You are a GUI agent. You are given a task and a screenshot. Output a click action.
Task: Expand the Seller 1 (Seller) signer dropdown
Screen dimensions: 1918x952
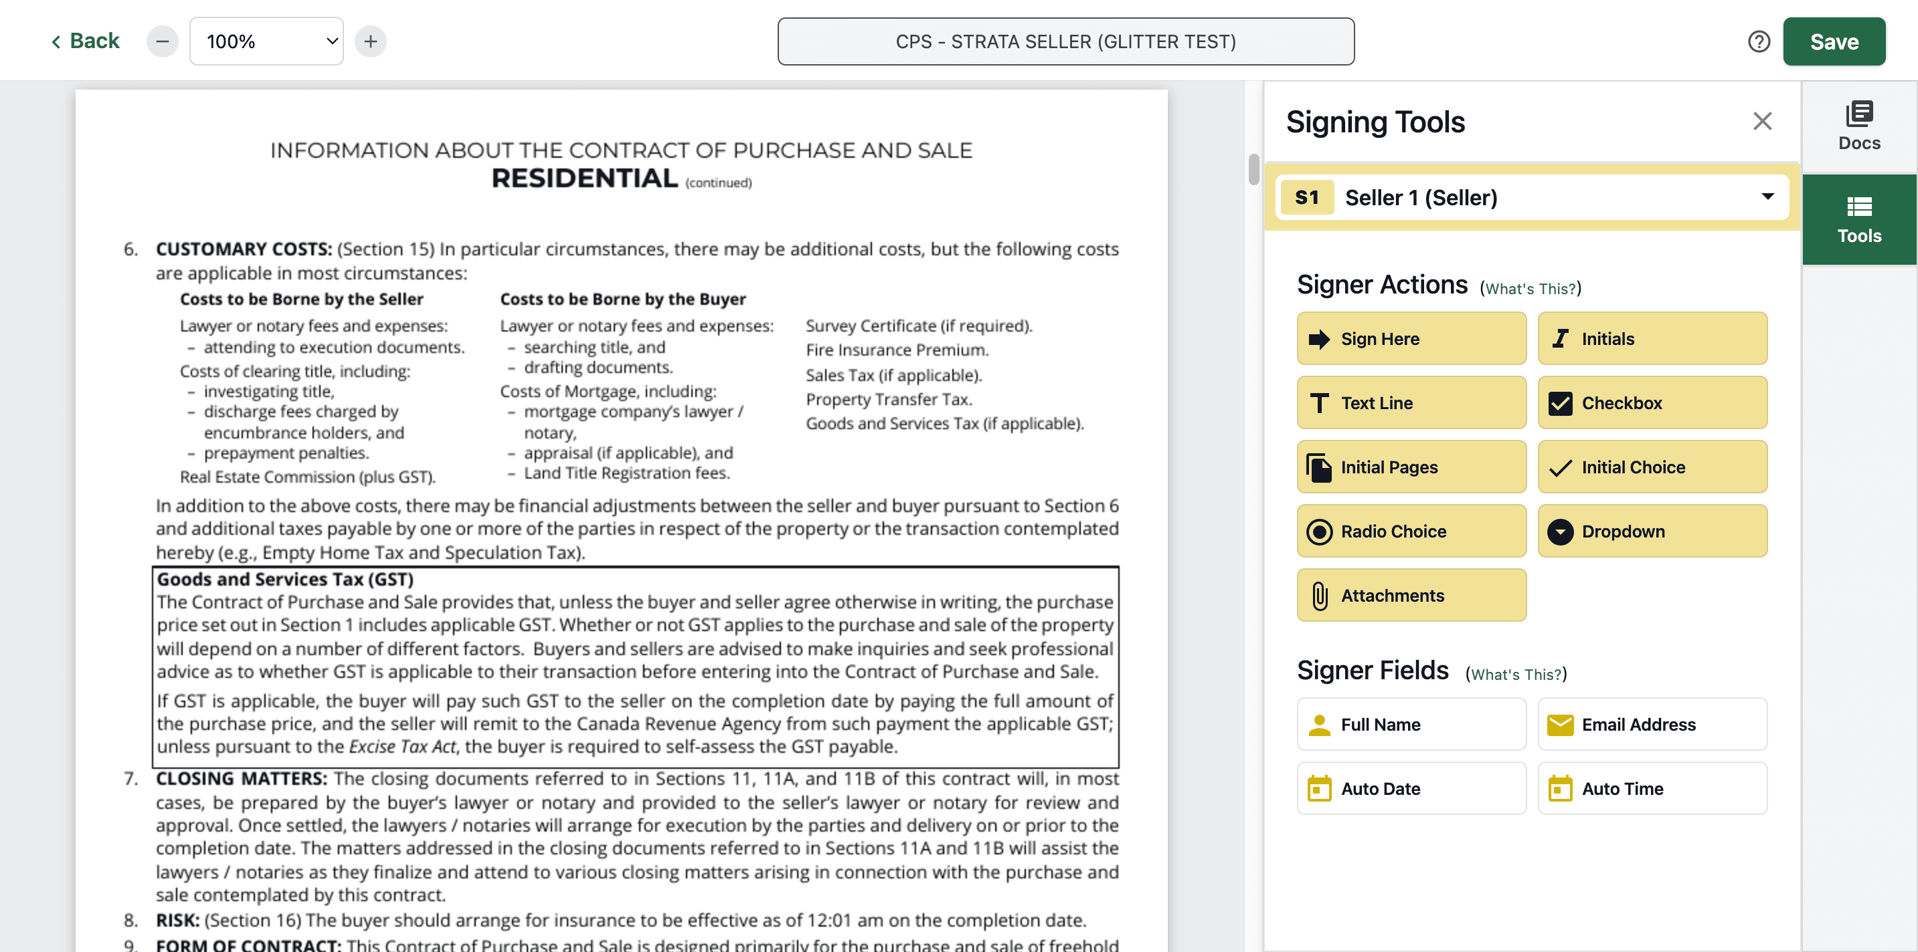coord(1533,197)
